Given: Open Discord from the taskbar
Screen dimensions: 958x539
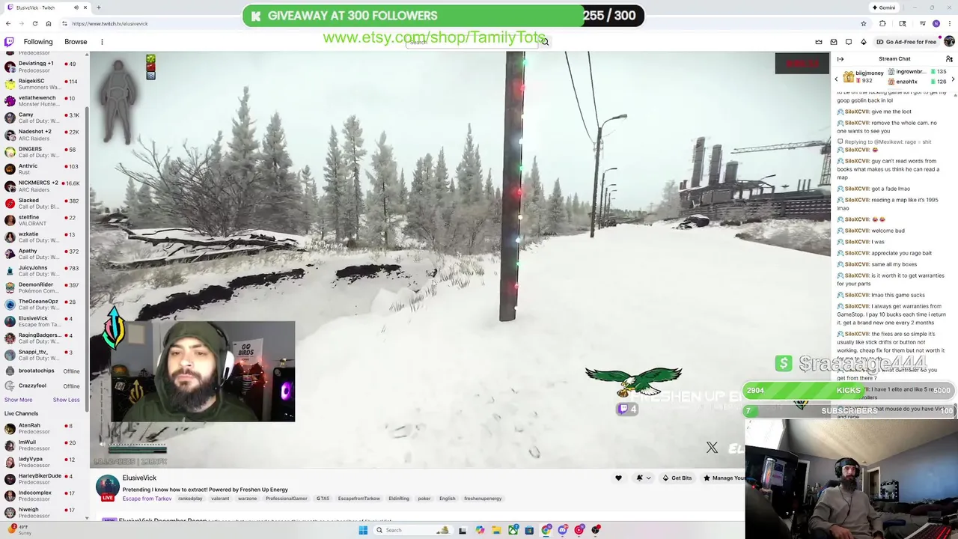Looking at the screenshot, I should pyautogui.click(x=563, y=530).
